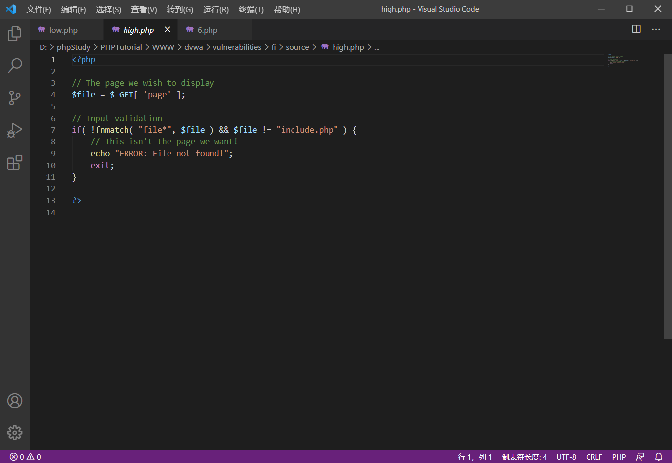Open the Run and Debug view
The height and width of the screenshot is (463, 672).
(x=15, y=130)
